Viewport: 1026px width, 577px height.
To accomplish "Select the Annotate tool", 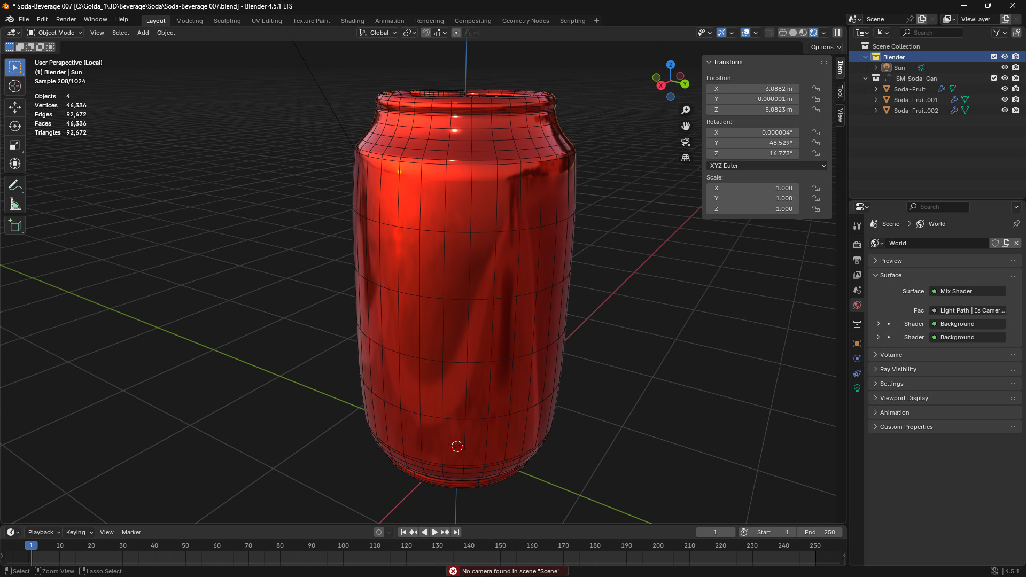I will point(14,184).
